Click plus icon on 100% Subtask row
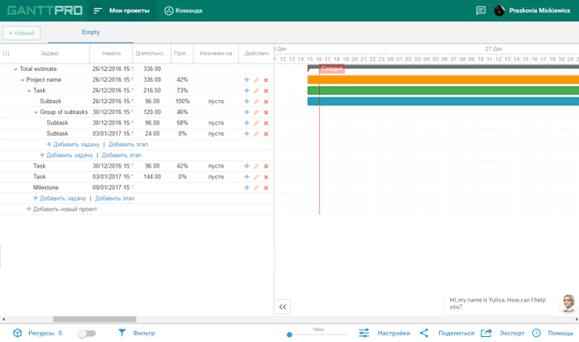Screen dimensions: 579x342 [x=246, y=101]
